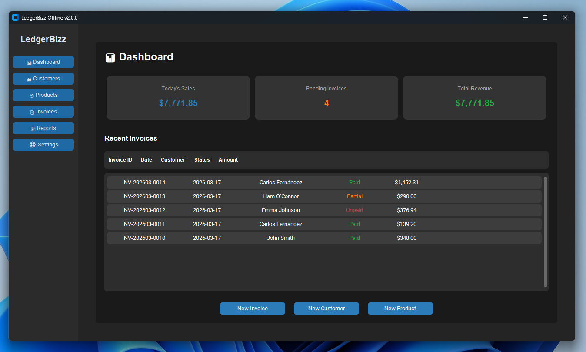This screenshot has height=352, width=586.
Task: Select the Dashboard header cube icon
Action: pos(110,57)
